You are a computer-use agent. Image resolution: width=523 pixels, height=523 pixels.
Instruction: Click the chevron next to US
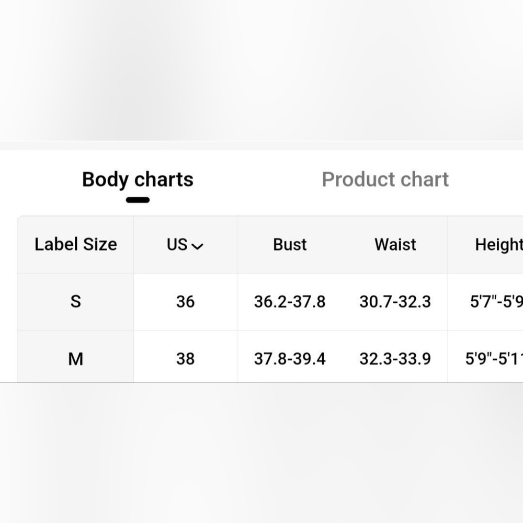click(198, 246)
